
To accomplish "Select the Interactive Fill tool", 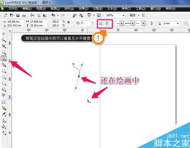I will (4, 133).
